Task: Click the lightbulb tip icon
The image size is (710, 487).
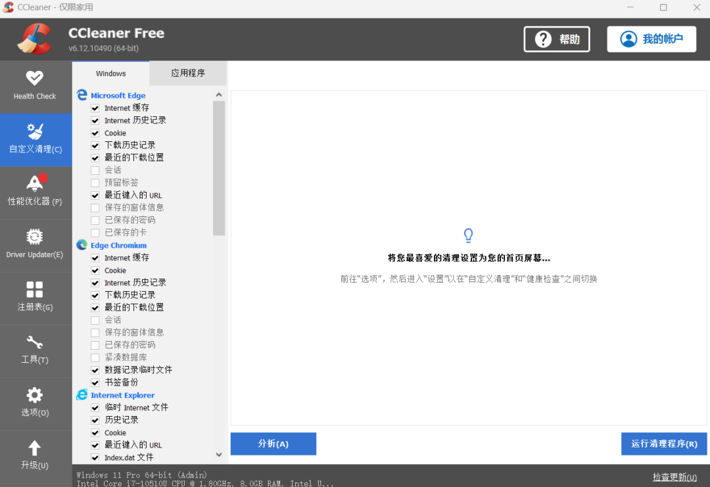Action: (x=468, y=235)
